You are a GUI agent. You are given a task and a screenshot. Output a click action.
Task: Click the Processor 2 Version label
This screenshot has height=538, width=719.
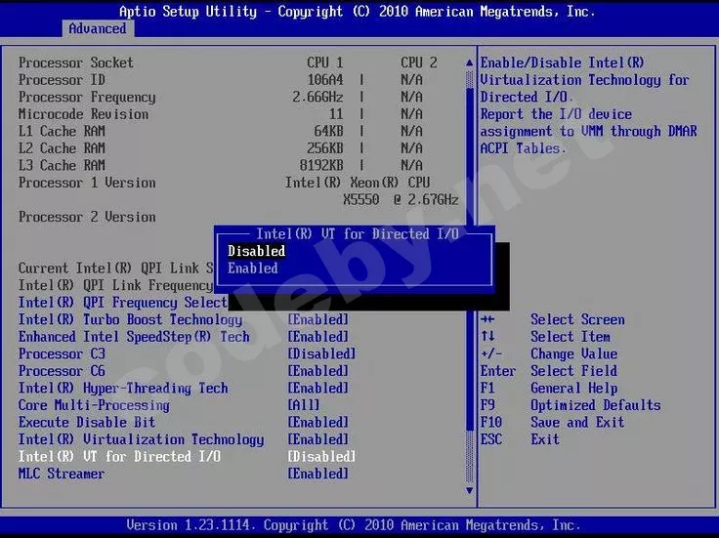coord(87,217)
